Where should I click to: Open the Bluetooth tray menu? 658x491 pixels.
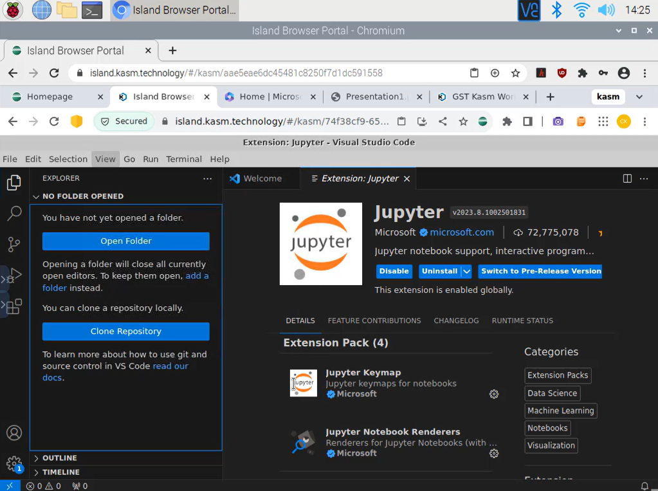[x=556, y=10]
